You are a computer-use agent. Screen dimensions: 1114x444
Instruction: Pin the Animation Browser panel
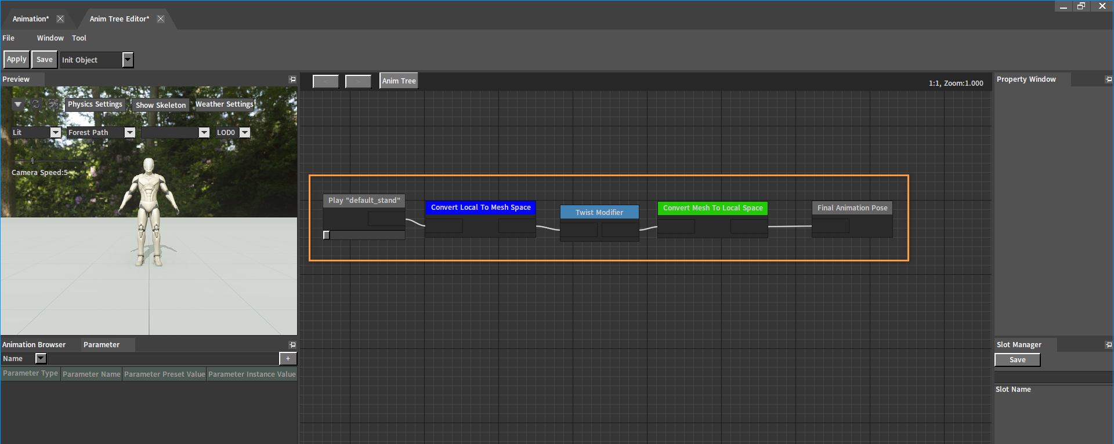(x=292, y=345)
